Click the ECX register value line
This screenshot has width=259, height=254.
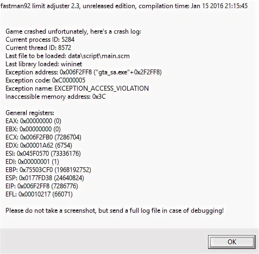coord(43,137)
